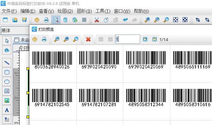
Task: Fit to window four-arrows icon
Action: (x=175, y=20)
